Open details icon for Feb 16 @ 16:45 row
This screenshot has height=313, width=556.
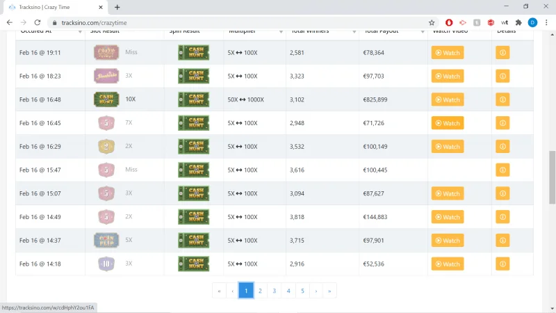502,123
